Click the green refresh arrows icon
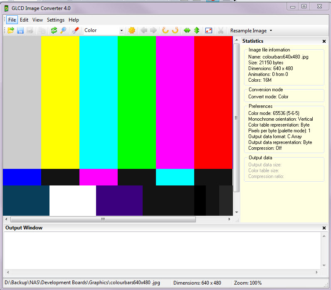Image resolution: width=331 pixels, height=290 pixels. coord(54,30)
